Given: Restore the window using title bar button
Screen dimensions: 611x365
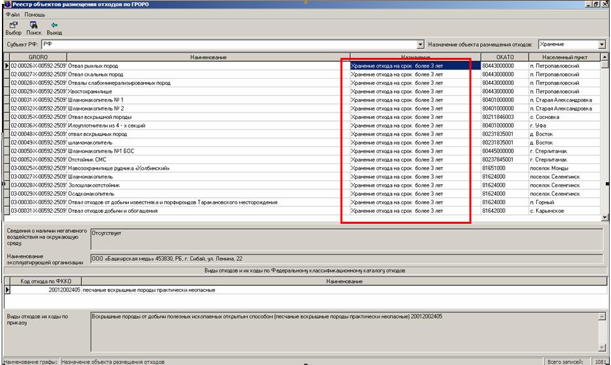Looking at the screenshot, I should pyautogui.click(x=596, y=4).
